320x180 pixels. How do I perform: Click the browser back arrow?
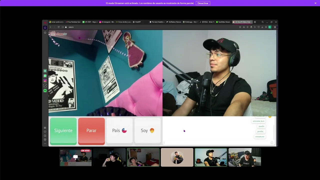tap(50, 27)
